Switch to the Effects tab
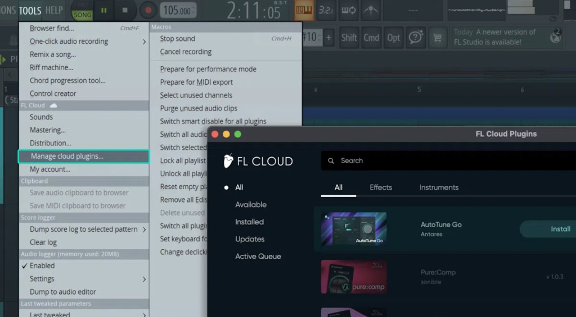This screenshot has width=576, height=317. coord(381,187)
